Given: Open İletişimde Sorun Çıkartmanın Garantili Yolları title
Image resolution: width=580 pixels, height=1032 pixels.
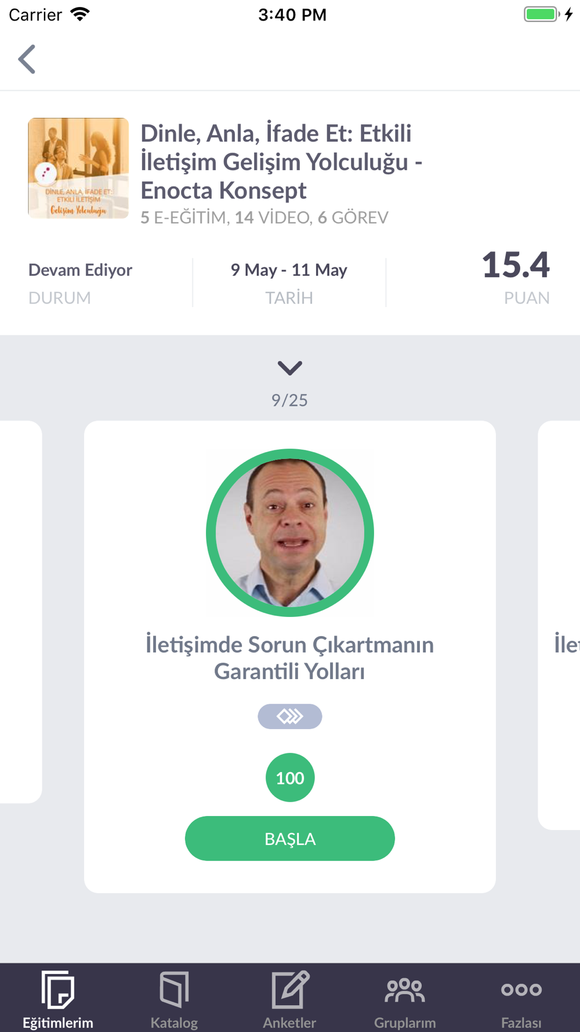Looking at the screenshot, I should [x=290, y=658].
